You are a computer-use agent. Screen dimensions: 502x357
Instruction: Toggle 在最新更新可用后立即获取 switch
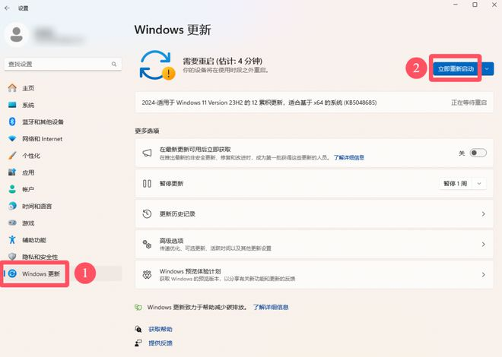[478, 153]
